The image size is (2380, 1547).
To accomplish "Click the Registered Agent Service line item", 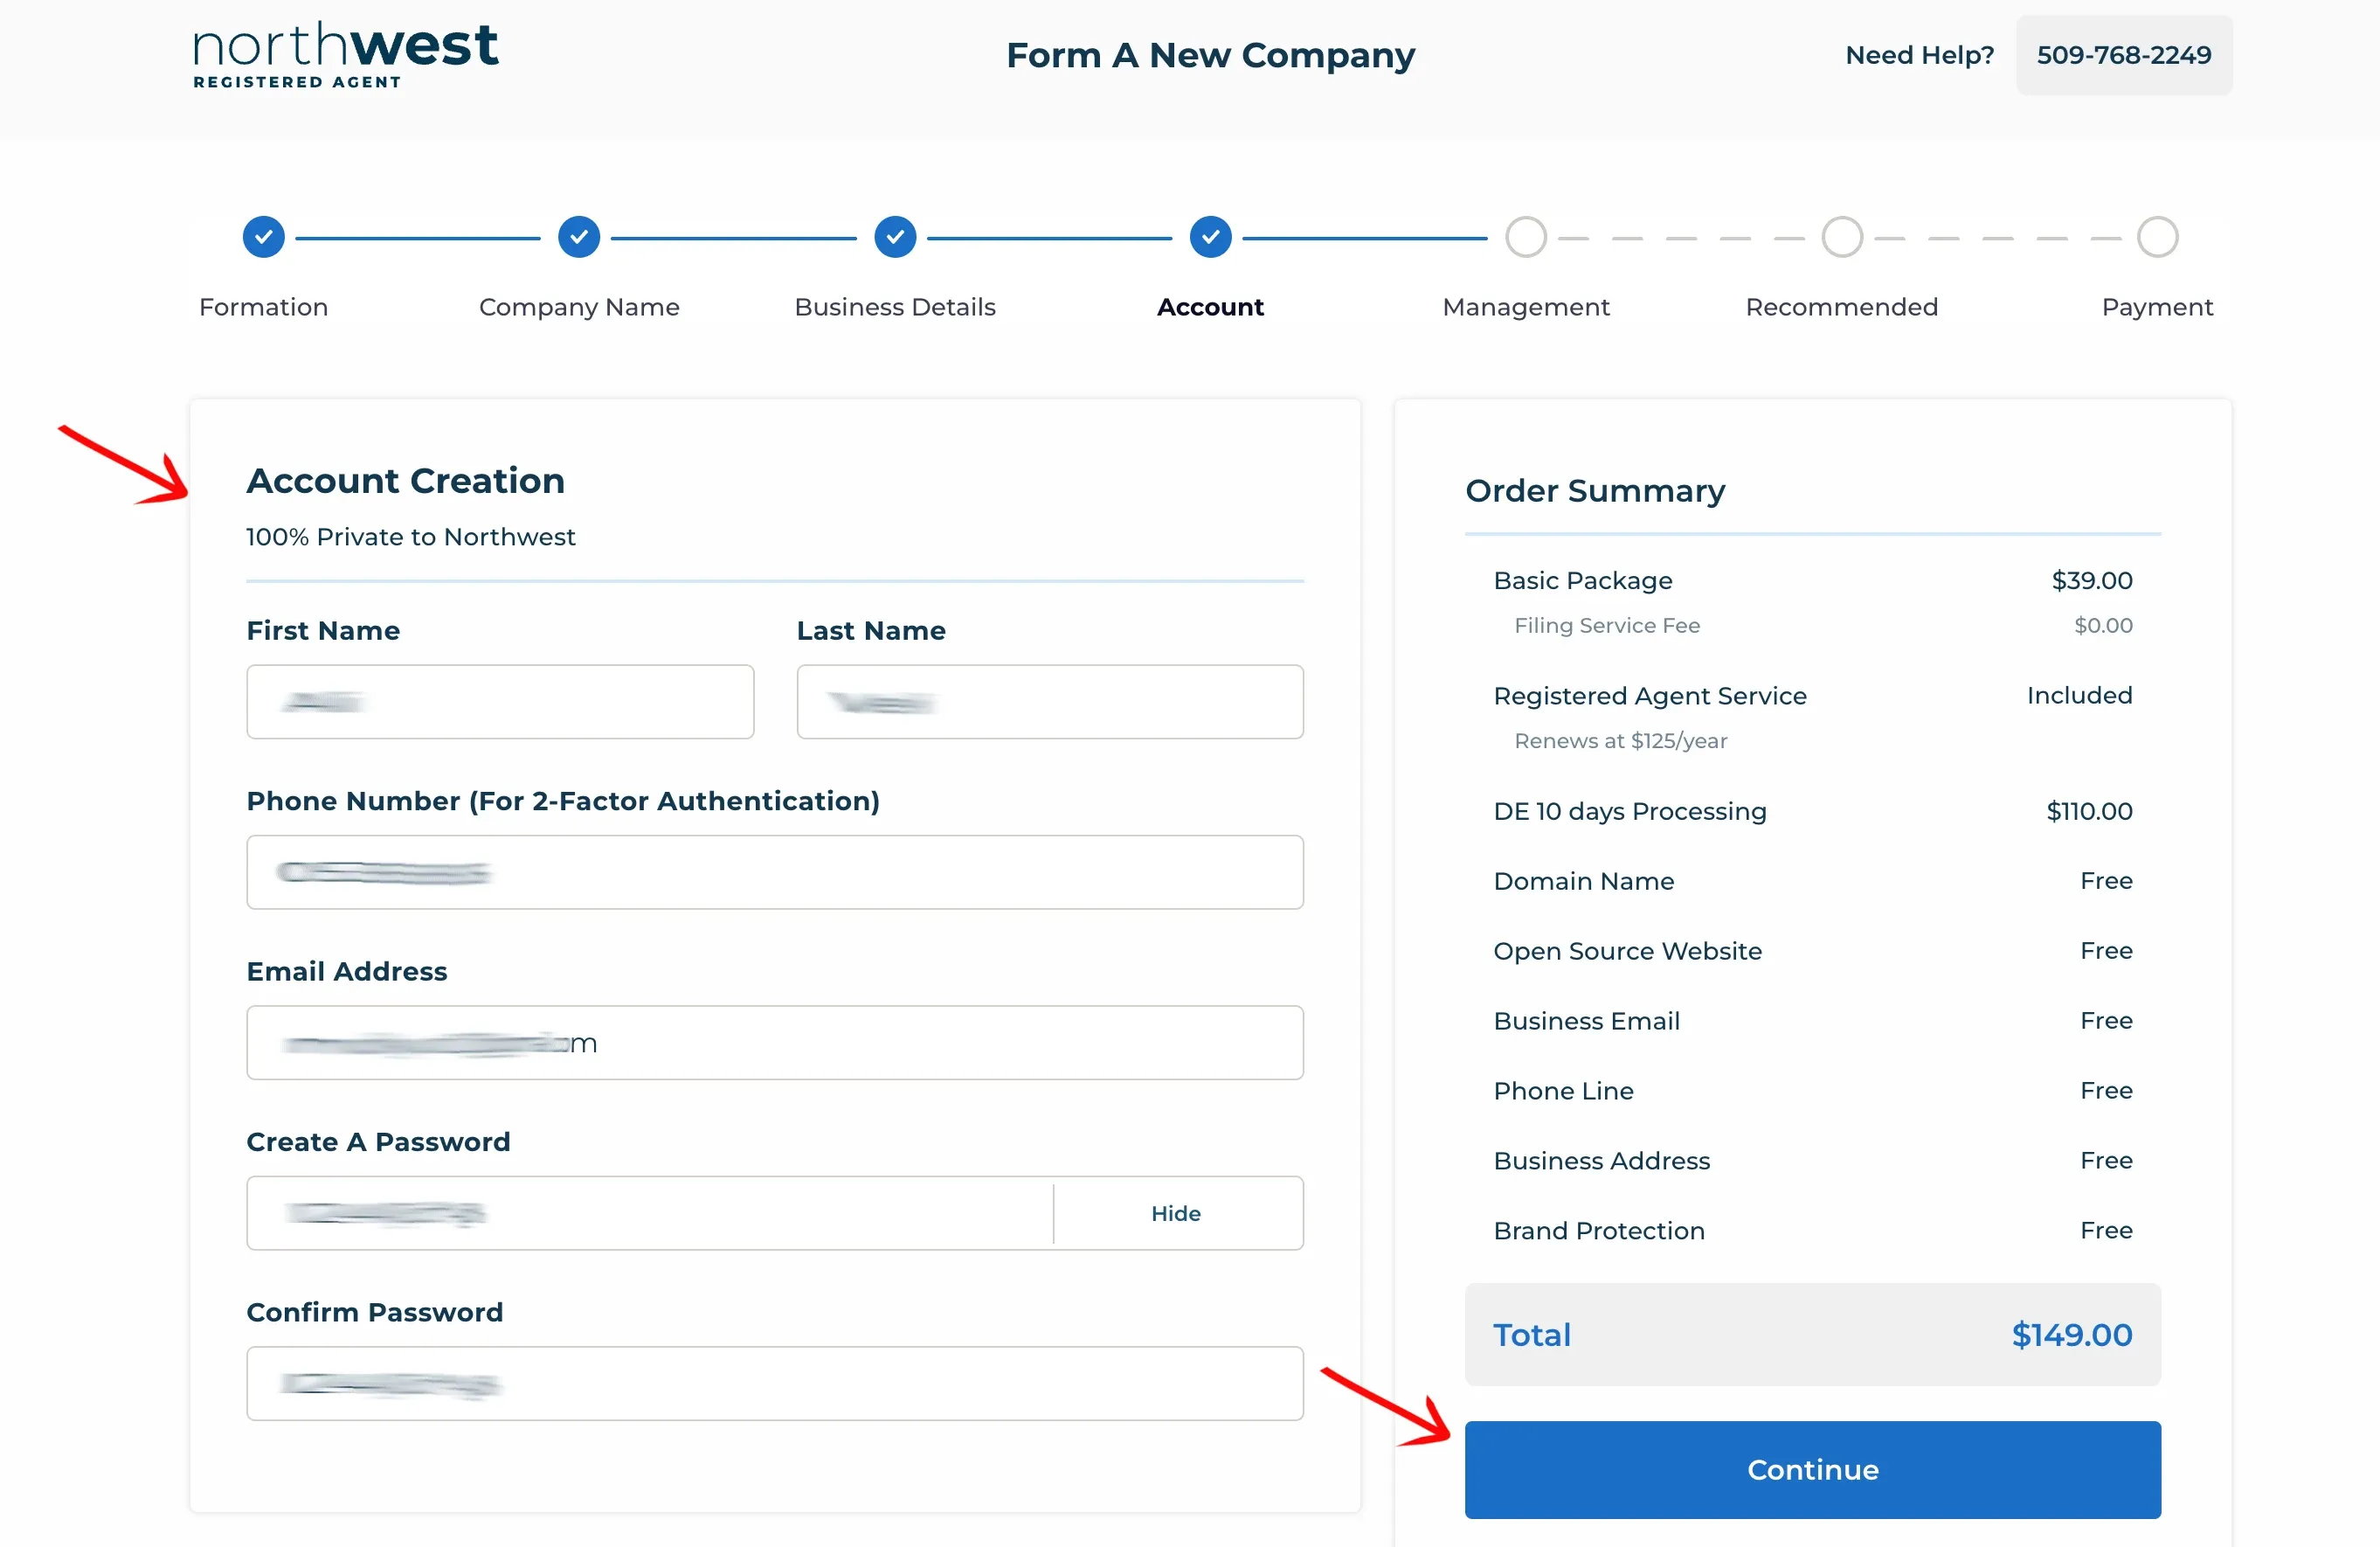I will pyautogui.click(x=1650, y=696).
